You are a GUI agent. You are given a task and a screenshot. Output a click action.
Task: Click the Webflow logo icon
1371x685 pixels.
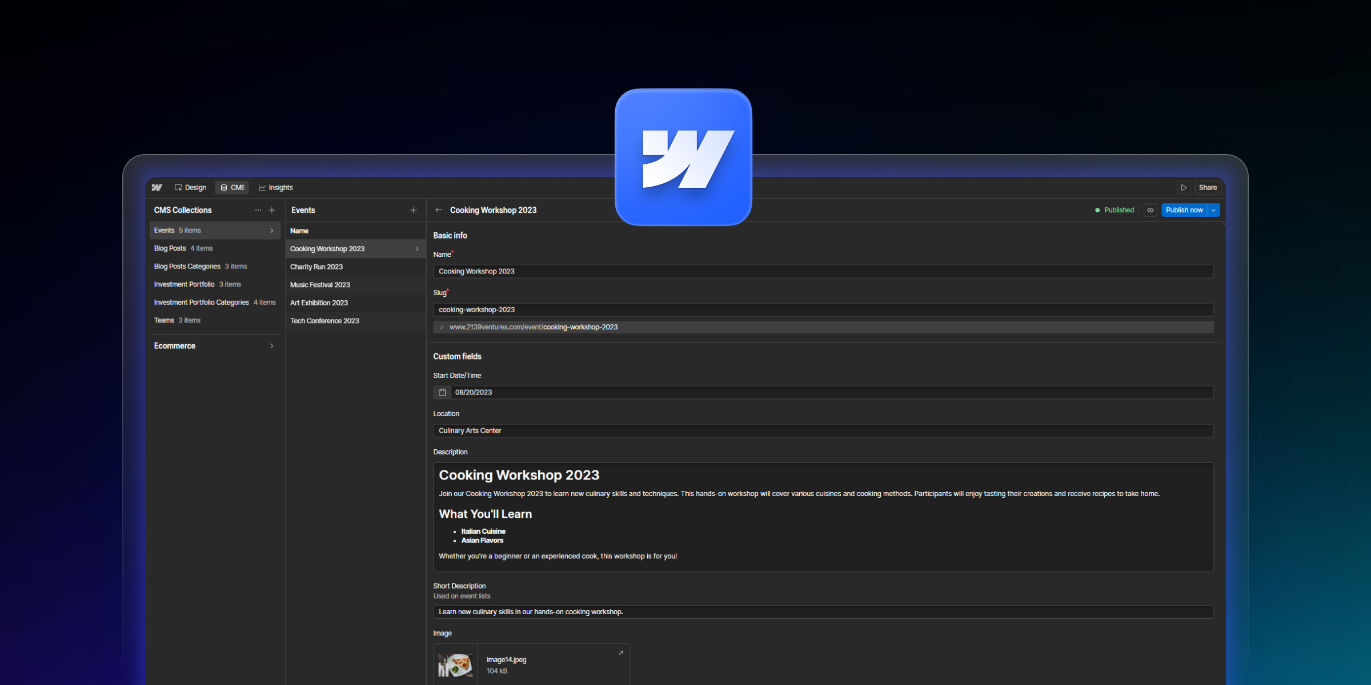(x=157, y=188)
